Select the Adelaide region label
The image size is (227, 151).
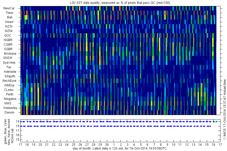pyautogui.click(x=10, y=72)
